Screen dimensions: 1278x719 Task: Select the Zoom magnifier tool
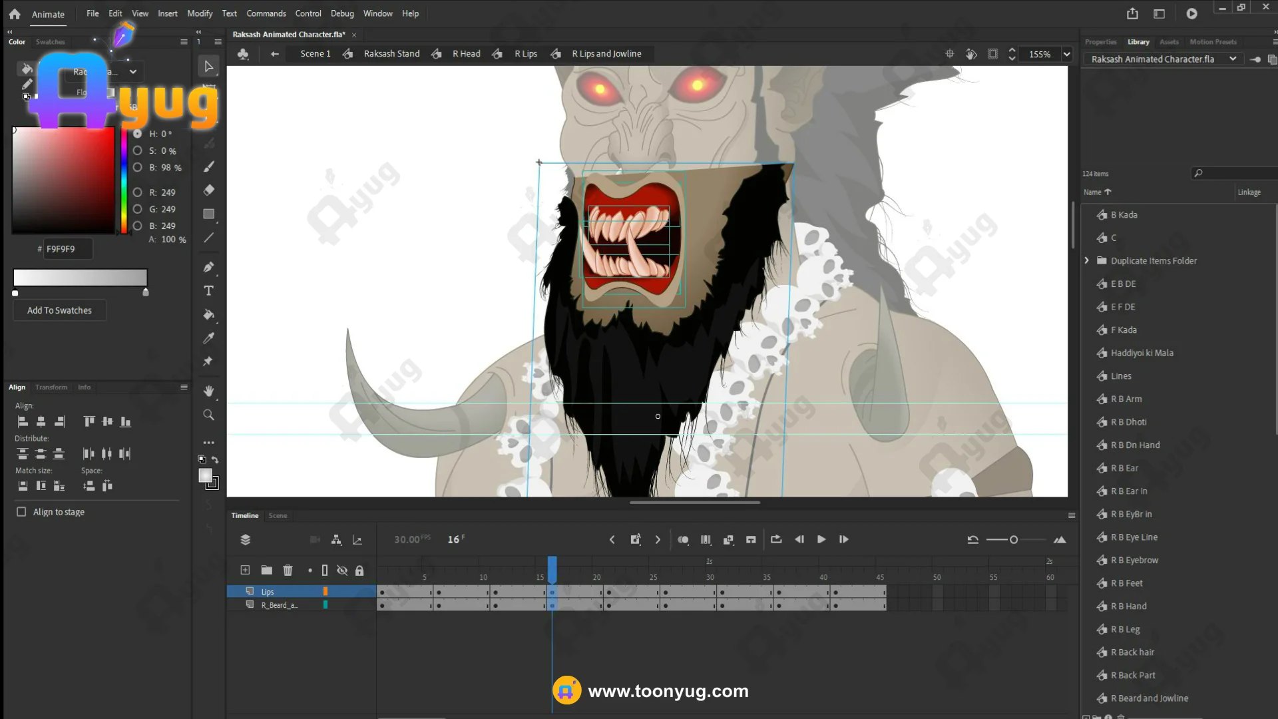coord(208,415)
